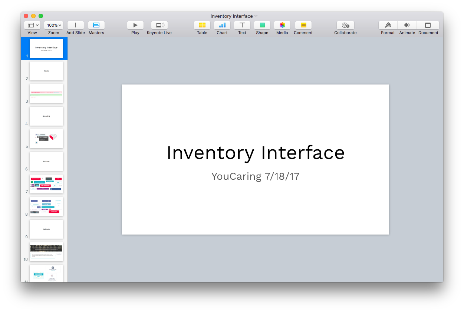Image resolution: width=464 pixels, height=312 pixels.
Task: Select slide 11 thumbnail
Action: click(x=46, y=273)
